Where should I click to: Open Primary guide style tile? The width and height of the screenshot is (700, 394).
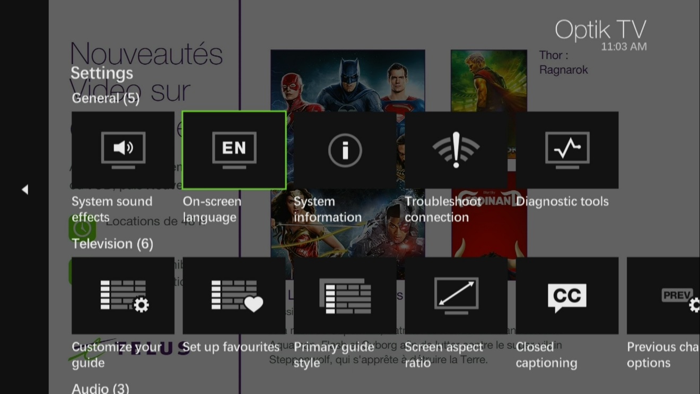point(345,295)
